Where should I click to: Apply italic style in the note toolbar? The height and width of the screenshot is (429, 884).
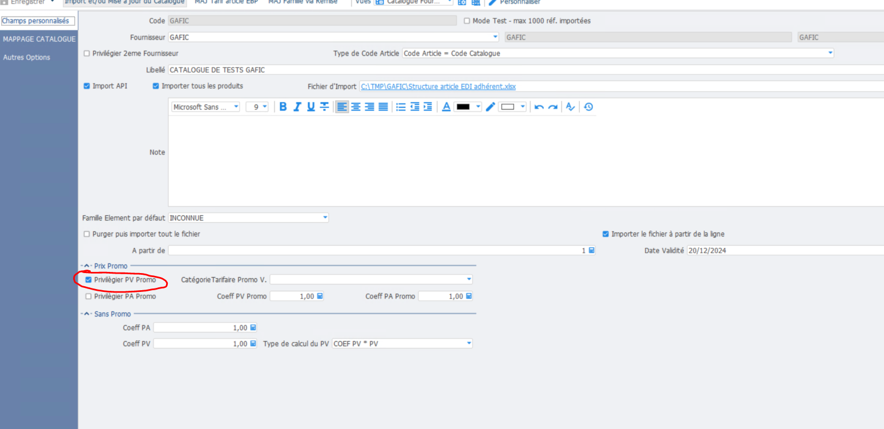pyautogui.click(x=297, y=107)
